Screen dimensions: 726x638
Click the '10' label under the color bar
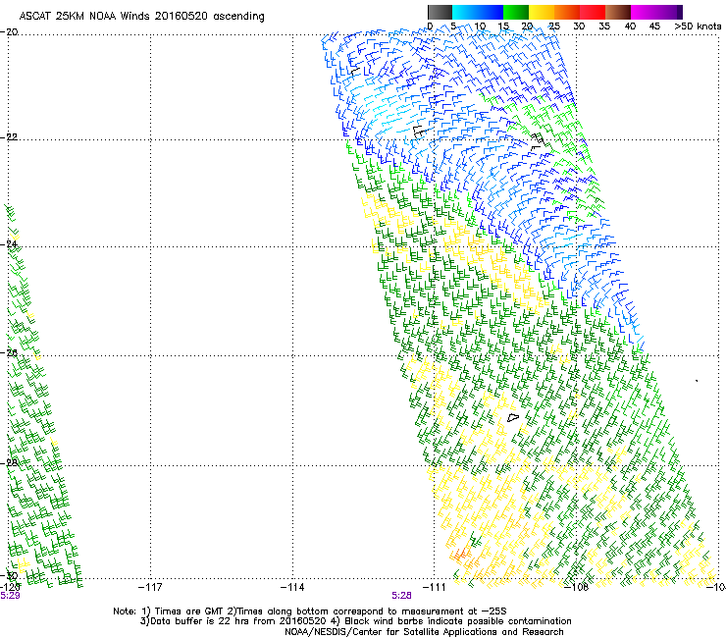(479, 27)
